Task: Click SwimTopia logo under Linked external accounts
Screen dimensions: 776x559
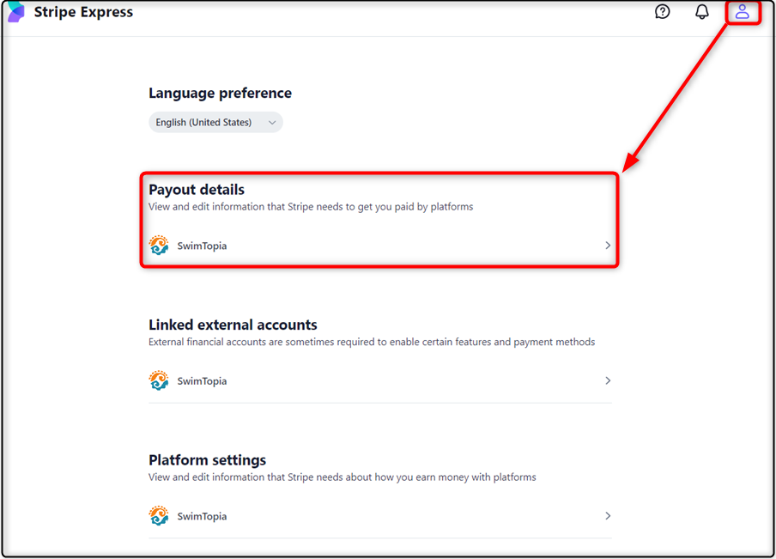Action: pyautogui.click(x=159, y=380)
